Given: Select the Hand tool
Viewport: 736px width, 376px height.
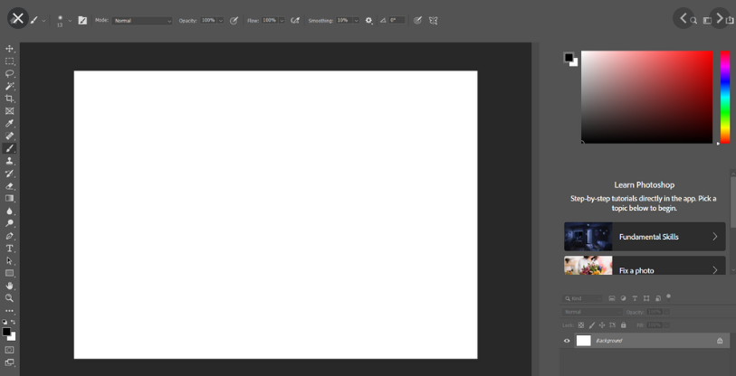Looking at the screenshot, I should [x=10, y=286].
